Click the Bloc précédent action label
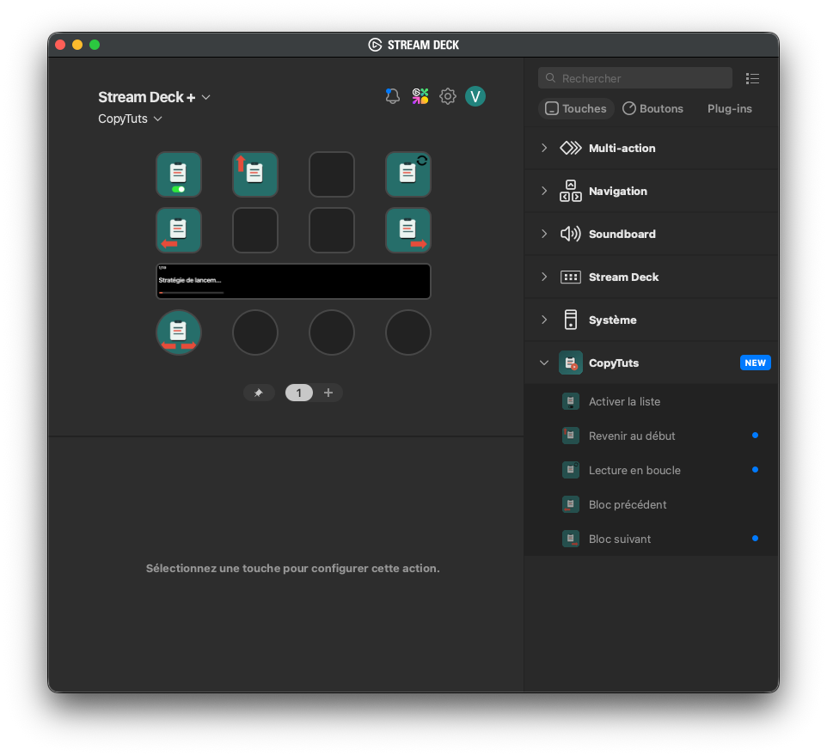 [628, 504]
